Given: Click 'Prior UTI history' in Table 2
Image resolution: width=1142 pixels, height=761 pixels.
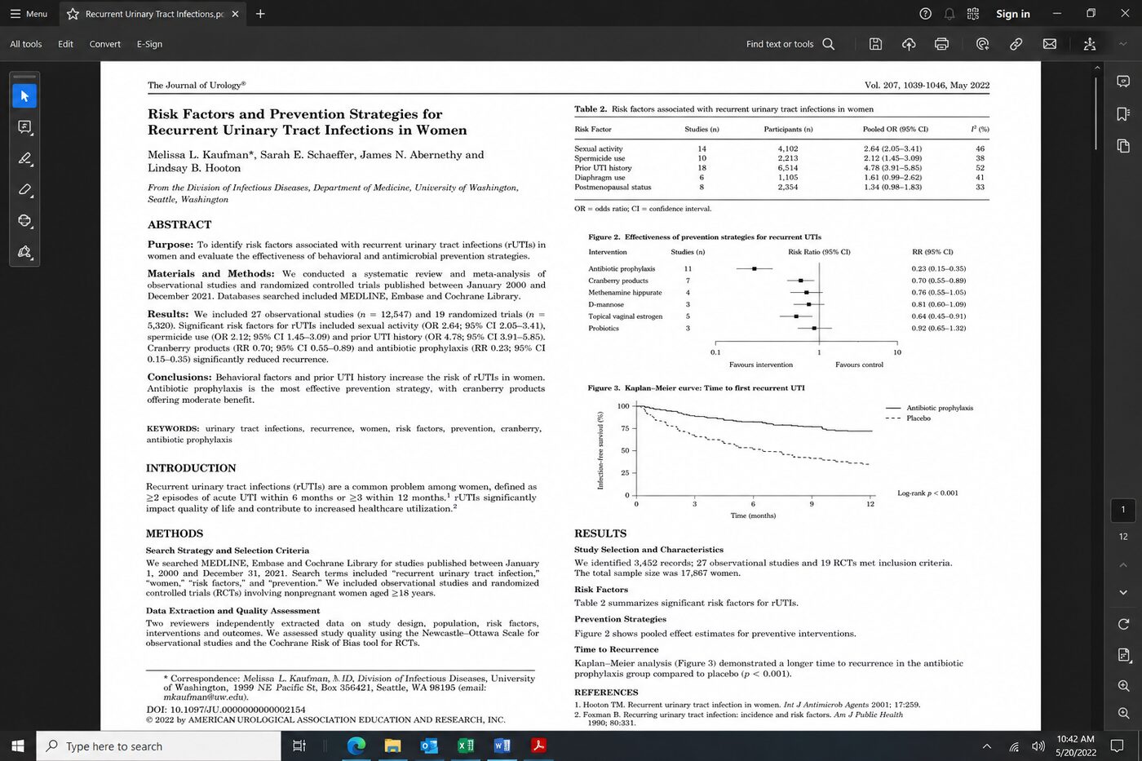Looking at the screenshot, I should 603,168.
